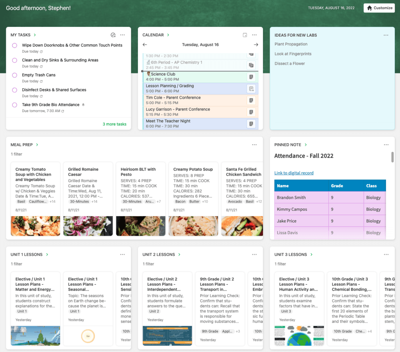Complete the Take 9th Grade Bio Attendance task
Screen dimensions: 400x352
pyautogui.click(x=14, y=105)
